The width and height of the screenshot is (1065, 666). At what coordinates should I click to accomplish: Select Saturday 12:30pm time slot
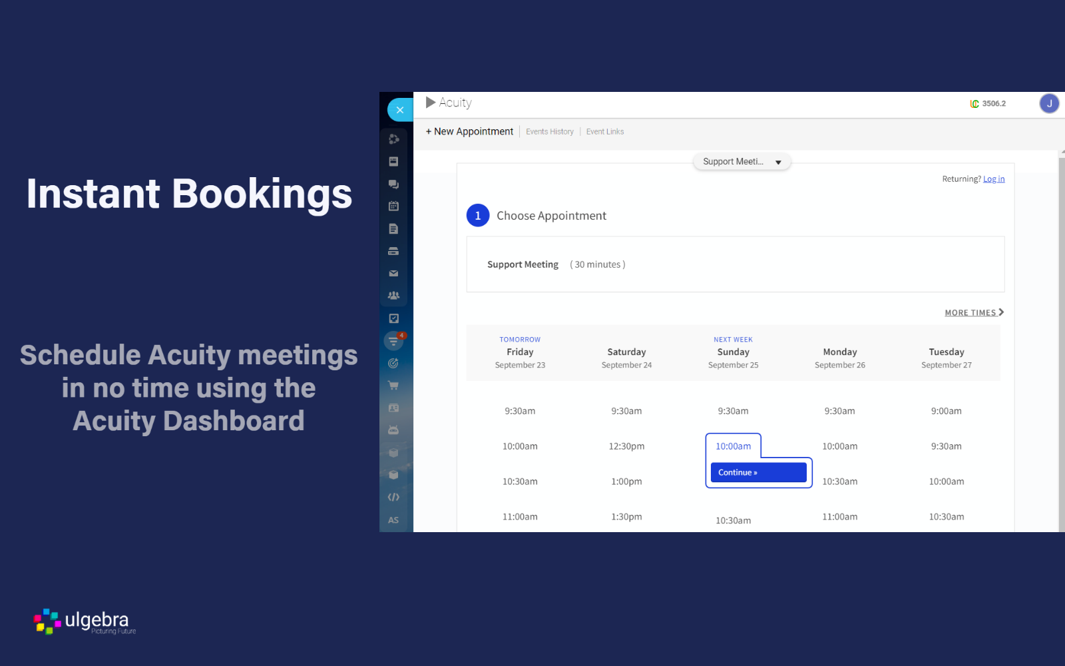point(626,446)
